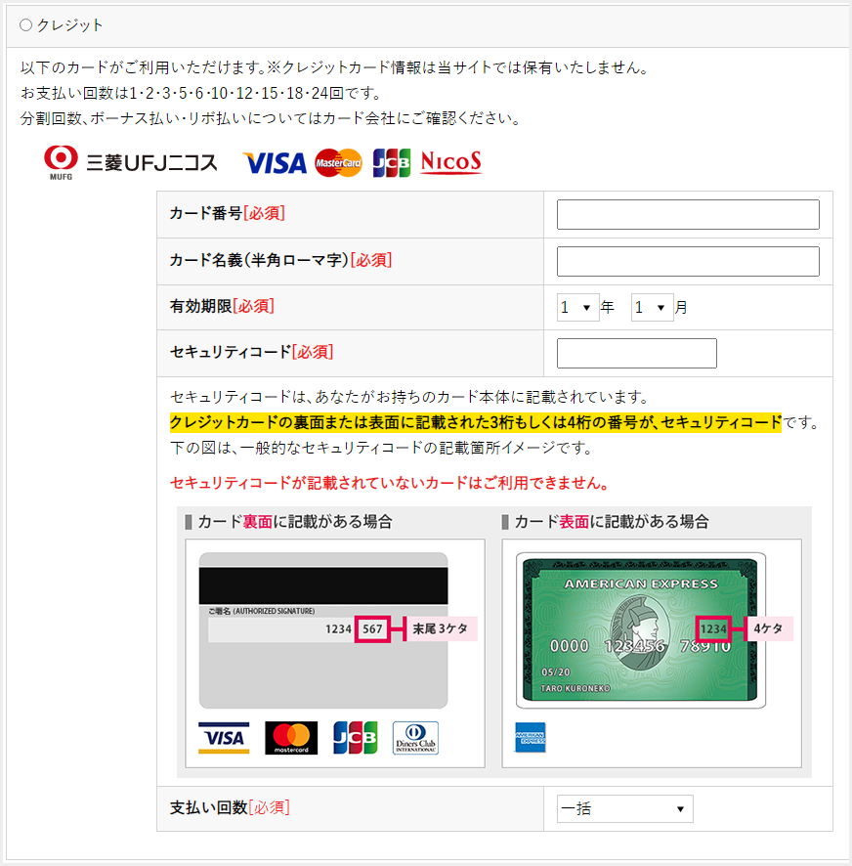The width and height of the screenshot is (852, 866).
Task: Click the VISA icon below the card back image
Action: tap(224, 738)
